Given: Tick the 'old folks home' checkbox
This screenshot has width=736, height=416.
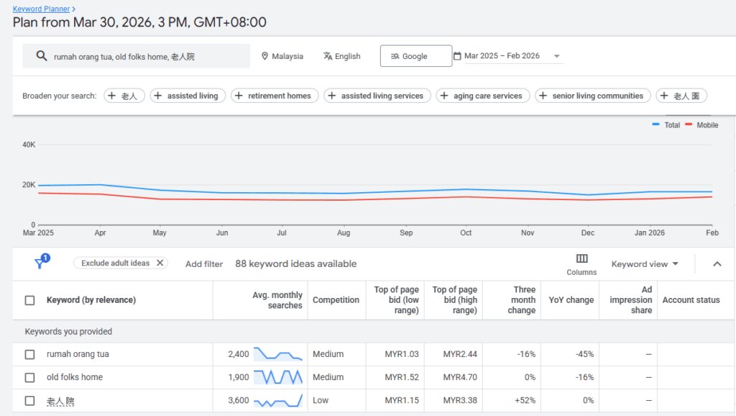Looking at the screenshot, I should (29, 377).
